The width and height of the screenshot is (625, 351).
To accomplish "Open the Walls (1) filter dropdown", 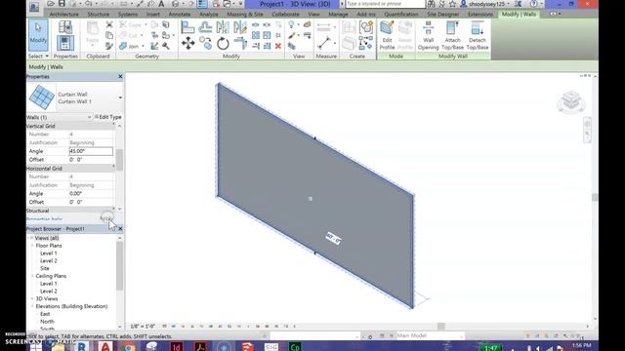I will tap(89, 117).
